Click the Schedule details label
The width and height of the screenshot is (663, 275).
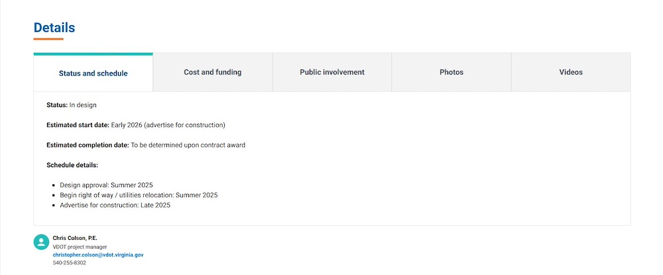click(72, 165)
